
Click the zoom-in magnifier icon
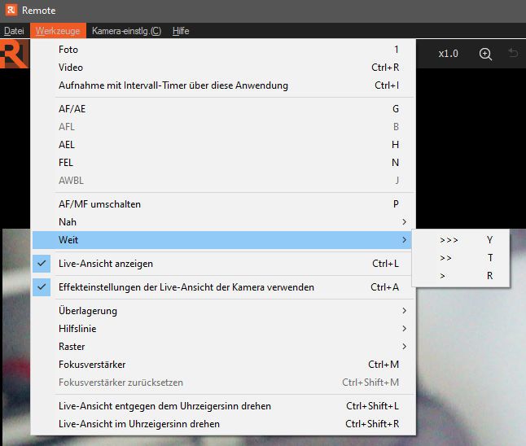coord(485,54)
